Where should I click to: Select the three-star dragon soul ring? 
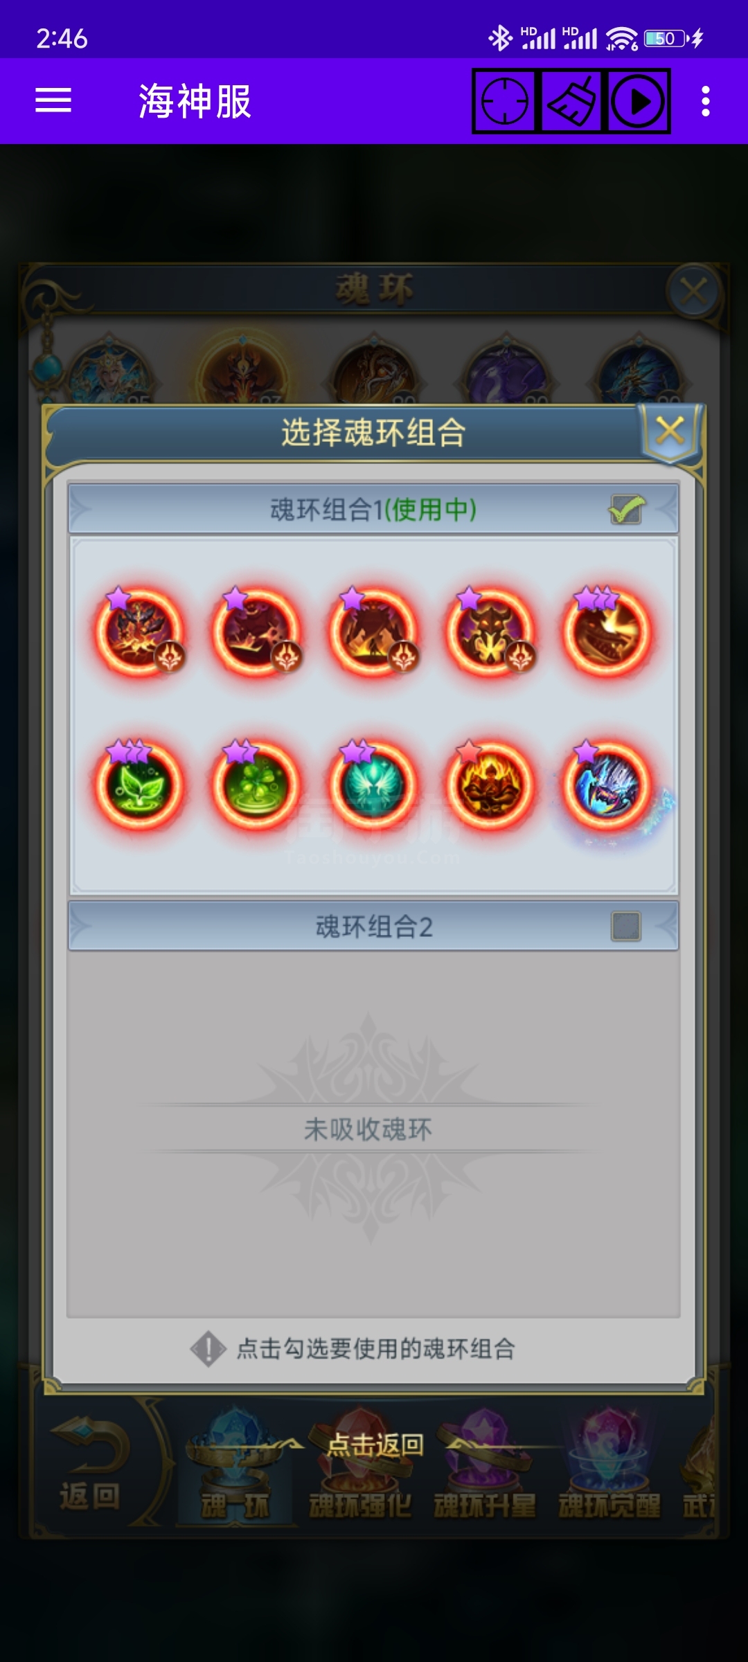(x=607, y=632)
